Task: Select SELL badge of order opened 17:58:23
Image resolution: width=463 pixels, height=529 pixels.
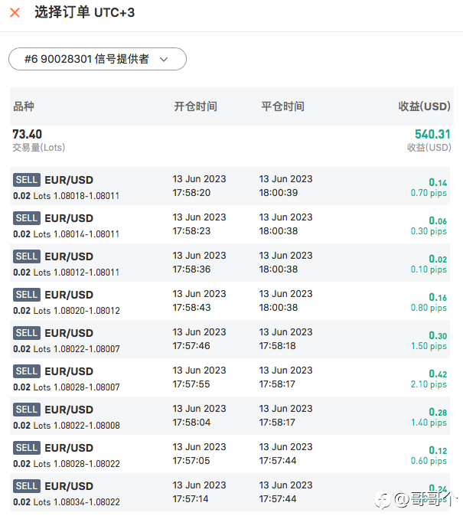Action: 27,218
